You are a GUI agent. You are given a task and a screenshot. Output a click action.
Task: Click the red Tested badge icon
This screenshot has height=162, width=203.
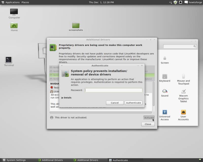[52, 88]
